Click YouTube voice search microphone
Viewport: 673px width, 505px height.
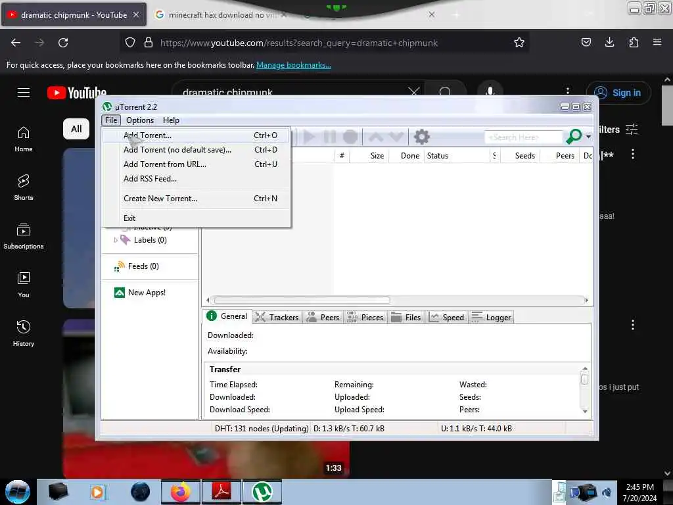click(x=490, y=91)
